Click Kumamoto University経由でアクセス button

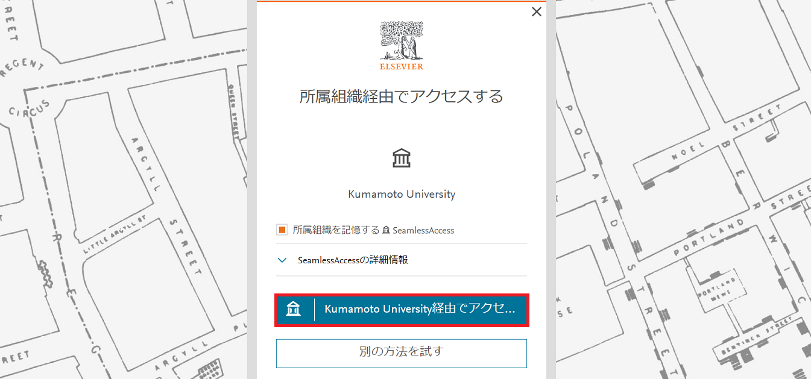402,310
